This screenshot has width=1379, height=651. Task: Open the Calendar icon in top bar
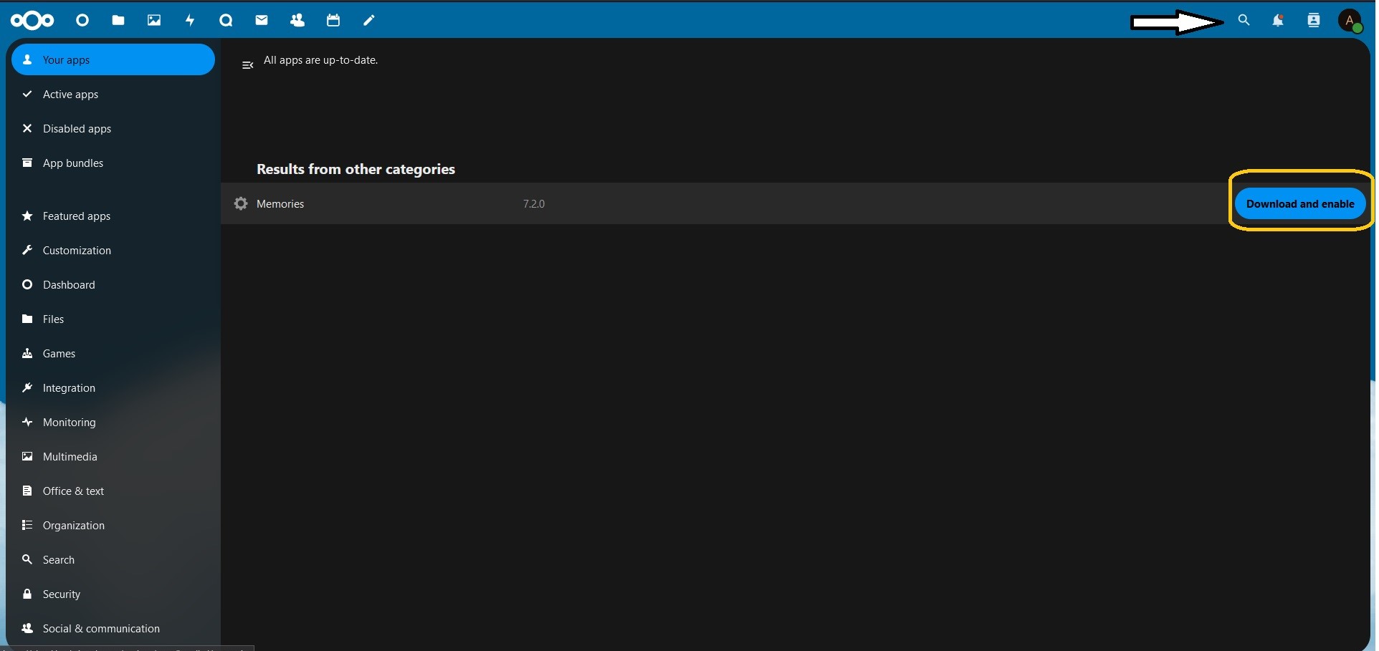click(x=333, y=21)
